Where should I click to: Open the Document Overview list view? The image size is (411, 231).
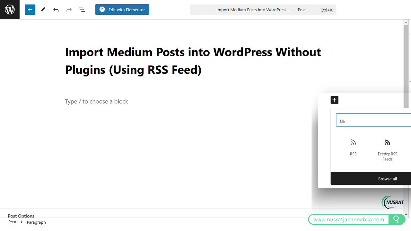(82, 10)
